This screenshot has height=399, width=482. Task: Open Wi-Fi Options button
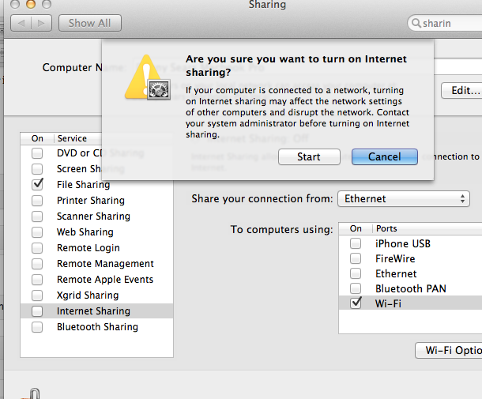coord(449,351)
